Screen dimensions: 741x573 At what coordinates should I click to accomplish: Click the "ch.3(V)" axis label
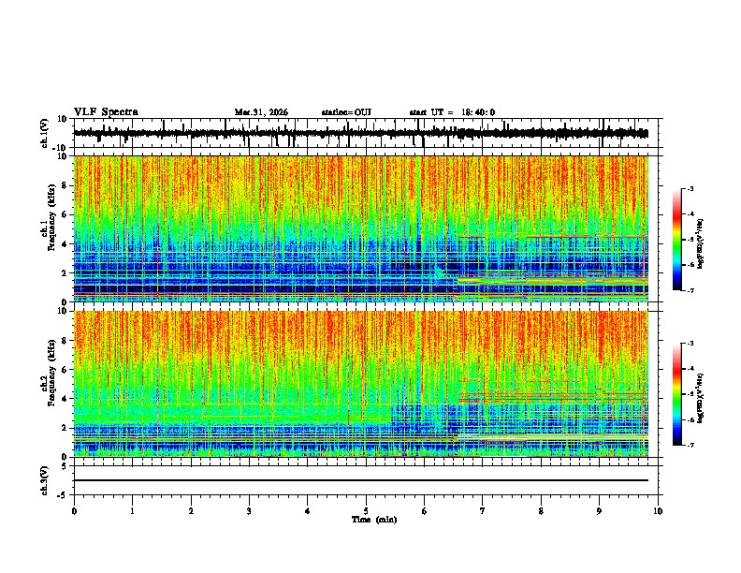coord(44,480)
